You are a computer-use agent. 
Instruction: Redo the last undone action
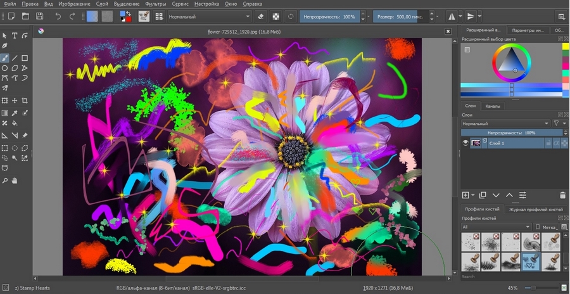coord(72,16)
